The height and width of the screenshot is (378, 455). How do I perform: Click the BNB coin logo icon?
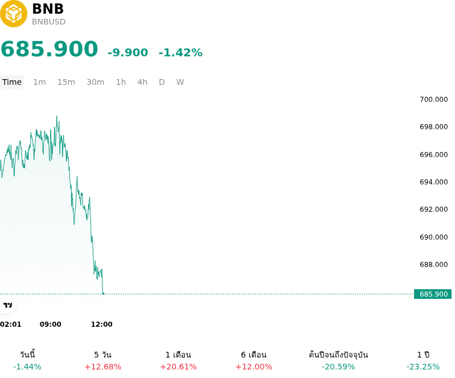click(x=14, y=14)
